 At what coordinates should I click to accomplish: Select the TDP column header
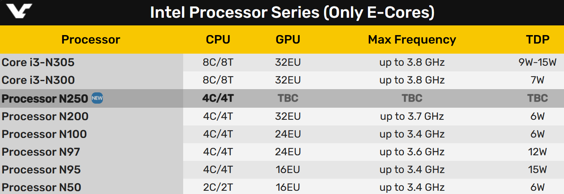pyautogui.click(x=538, y=40)
